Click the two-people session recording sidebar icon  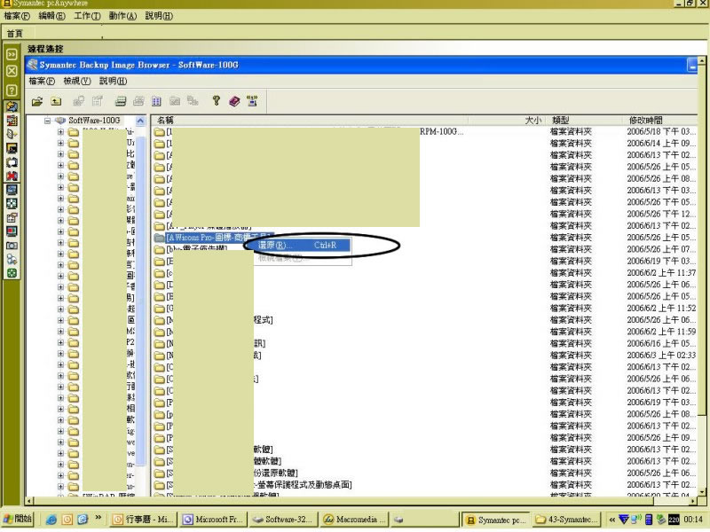coord(12,259)
